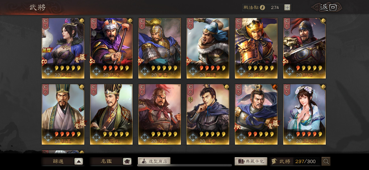This screenshot has width=369, height=170.
Task: Open the 郝昭 general card
Action: [x=304, y=48]
